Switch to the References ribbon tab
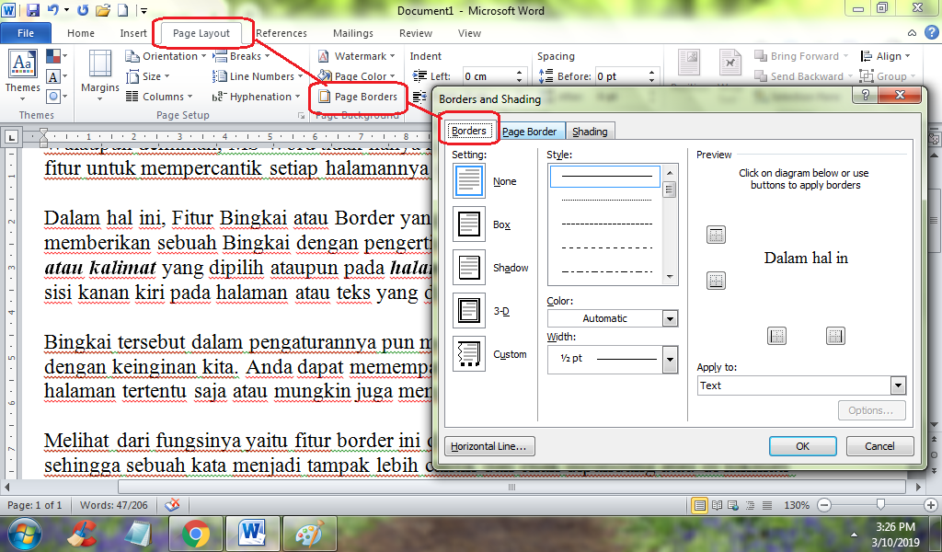This screenshot has width=942, height=552. pyautogui.click(x=281, y=34)
